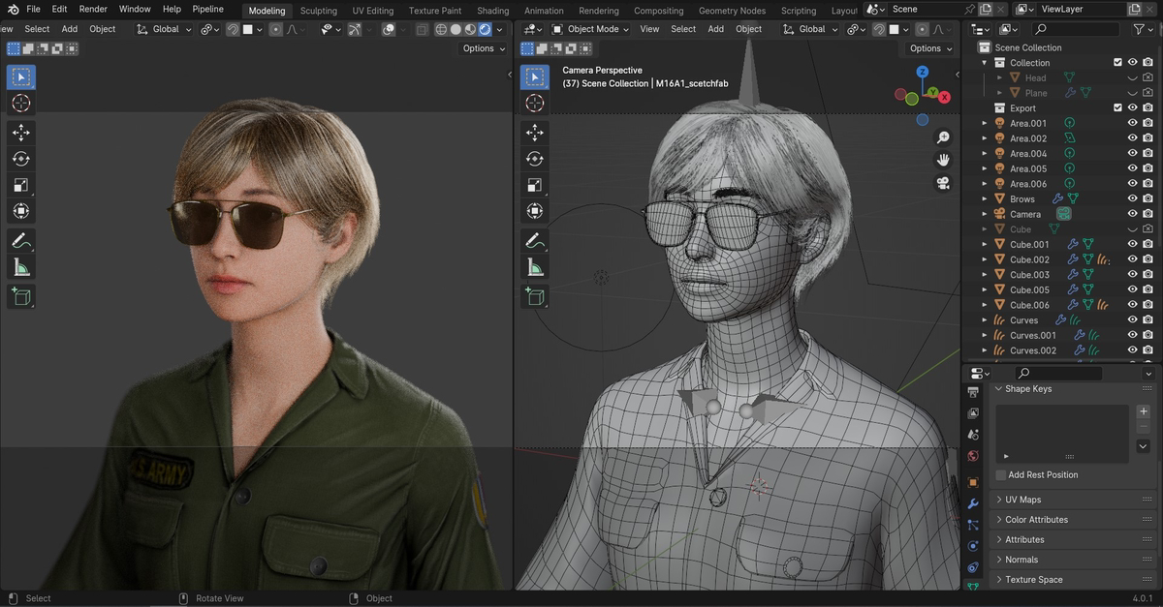Open Global orientation dropdown in left viewport

click(x=165, y=29)
